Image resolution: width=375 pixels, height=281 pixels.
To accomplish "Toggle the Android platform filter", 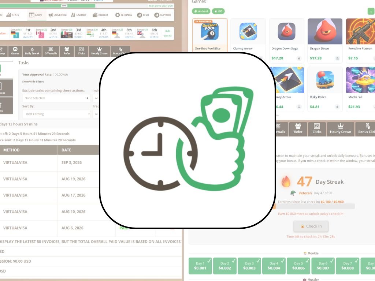I will (201, 11).
